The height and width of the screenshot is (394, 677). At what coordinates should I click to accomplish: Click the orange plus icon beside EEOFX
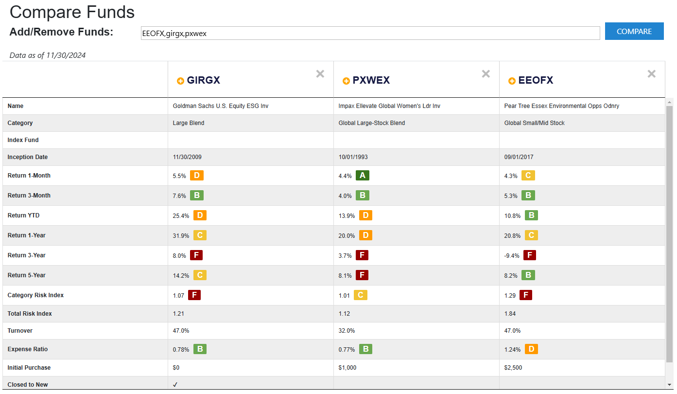[x=512, y=81]
